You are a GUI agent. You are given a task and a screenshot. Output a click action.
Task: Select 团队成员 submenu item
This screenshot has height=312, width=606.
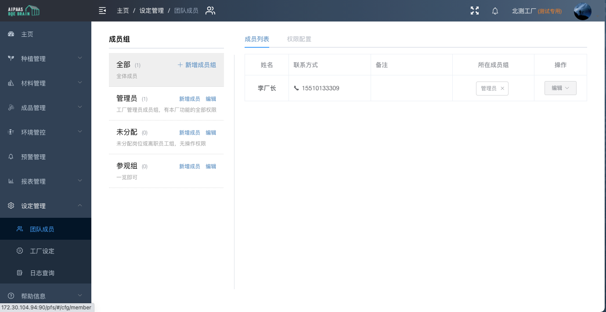[x=46, y=229]
